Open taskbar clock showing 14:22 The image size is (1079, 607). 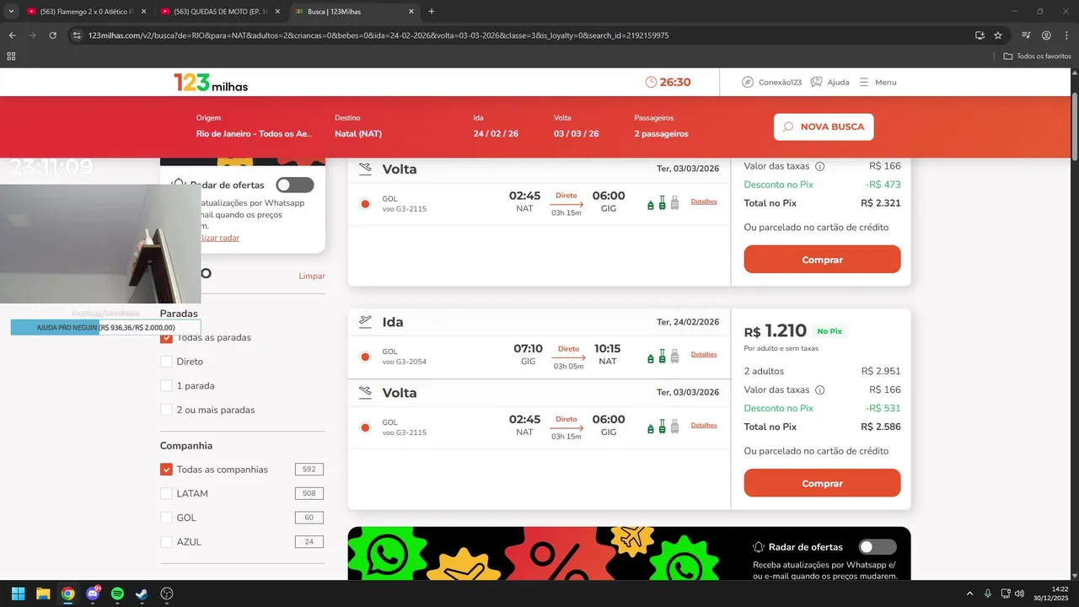(1053, 594)
